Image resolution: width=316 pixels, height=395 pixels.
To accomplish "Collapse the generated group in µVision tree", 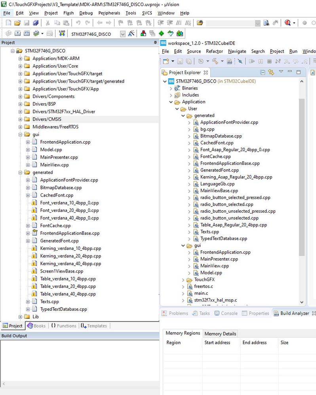I will [x=20, y=172].
